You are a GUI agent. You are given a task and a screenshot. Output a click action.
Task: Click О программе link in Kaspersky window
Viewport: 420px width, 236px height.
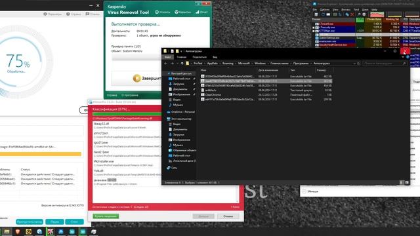(x=130, y=95)
